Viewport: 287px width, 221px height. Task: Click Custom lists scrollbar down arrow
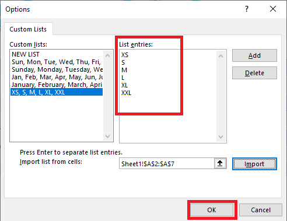108,136
